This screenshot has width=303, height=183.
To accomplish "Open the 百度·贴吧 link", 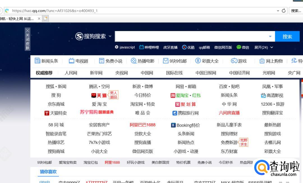I will pos(229,87).
